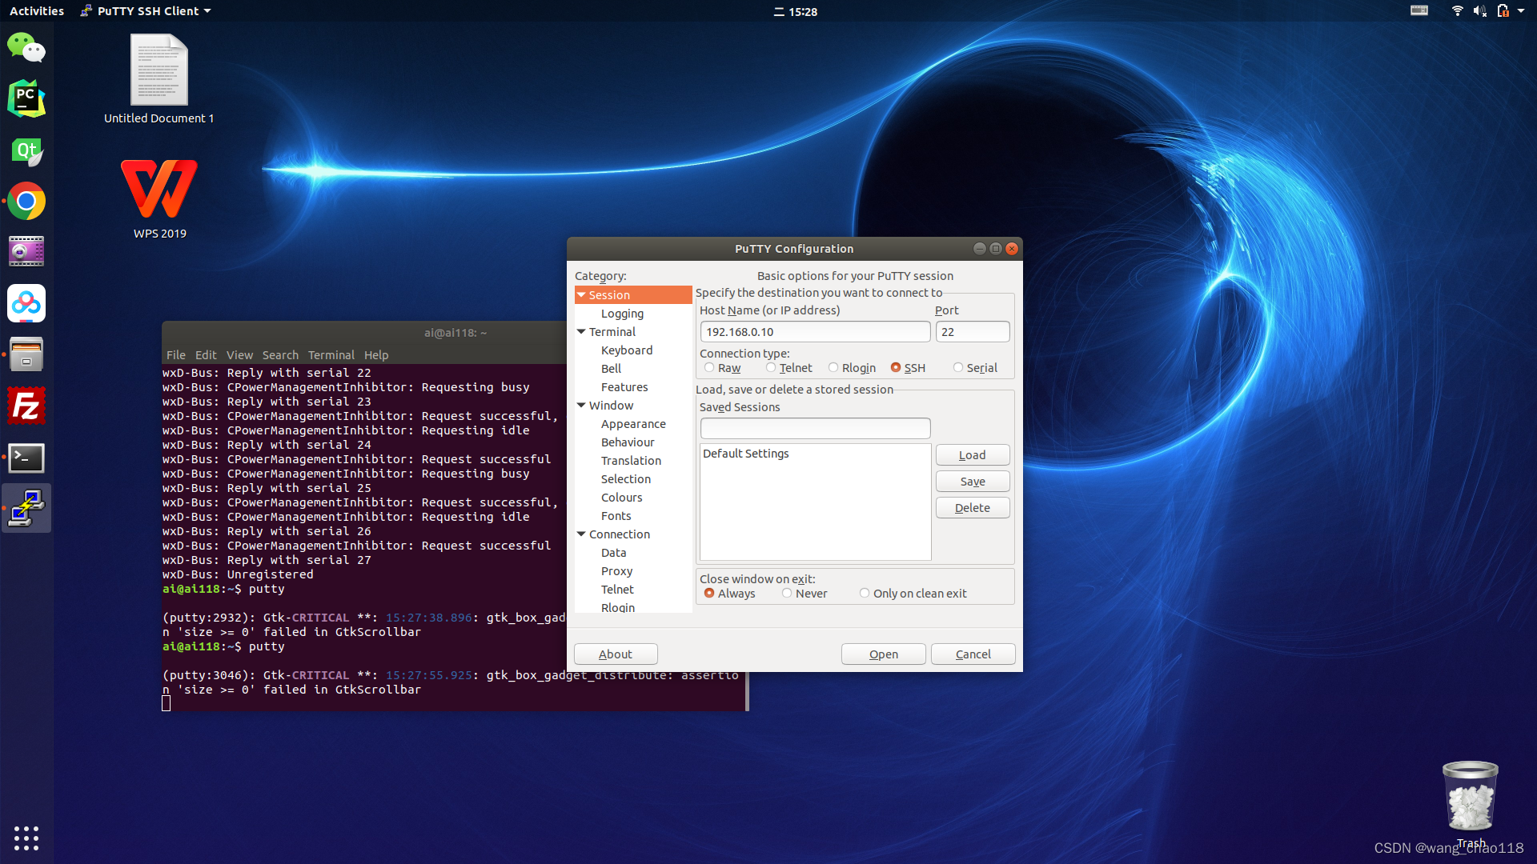This screenshot has width=1537, height=864.
Task: Select Logging in category tree
Action: pyautogui.click(x=622, y=313)
